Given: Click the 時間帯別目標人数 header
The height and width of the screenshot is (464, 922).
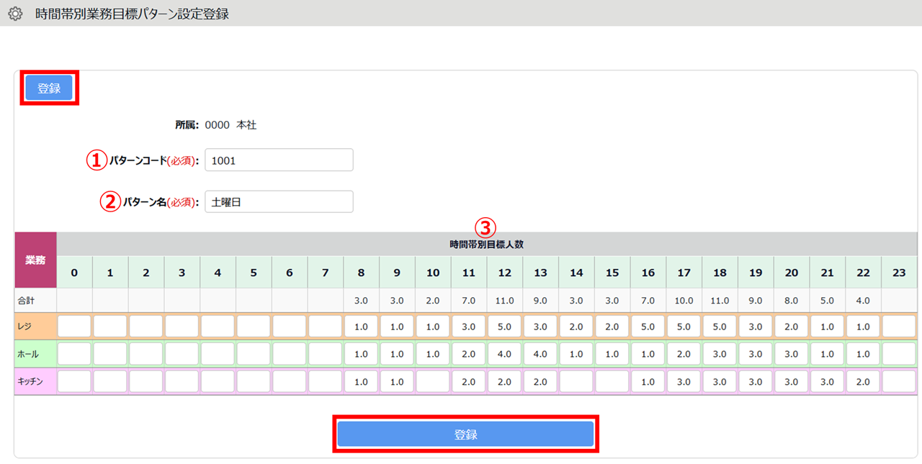Looking at the screenshot, I should tap(486, 244).
